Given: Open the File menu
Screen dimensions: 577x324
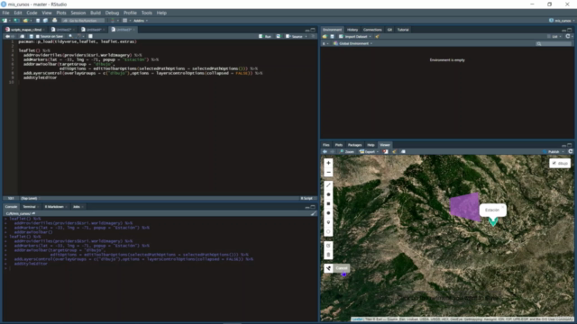Looking at the screenshot, I should tap(5, 13).
